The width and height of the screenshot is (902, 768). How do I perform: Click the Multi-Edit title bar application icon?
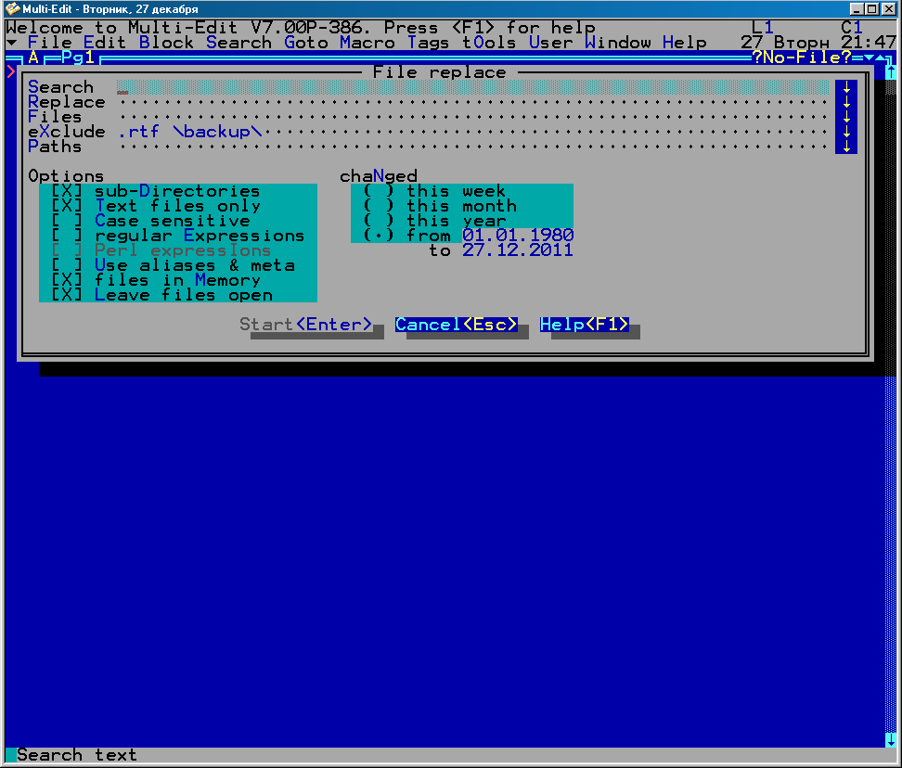point(12,8)
